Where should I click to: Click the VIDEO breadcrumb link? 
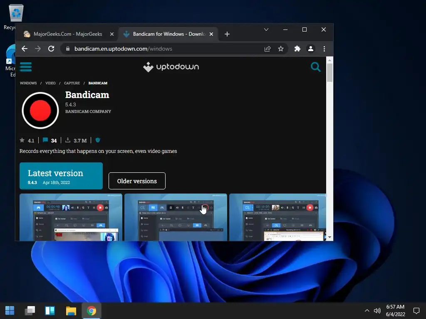(x=50, y=83)
